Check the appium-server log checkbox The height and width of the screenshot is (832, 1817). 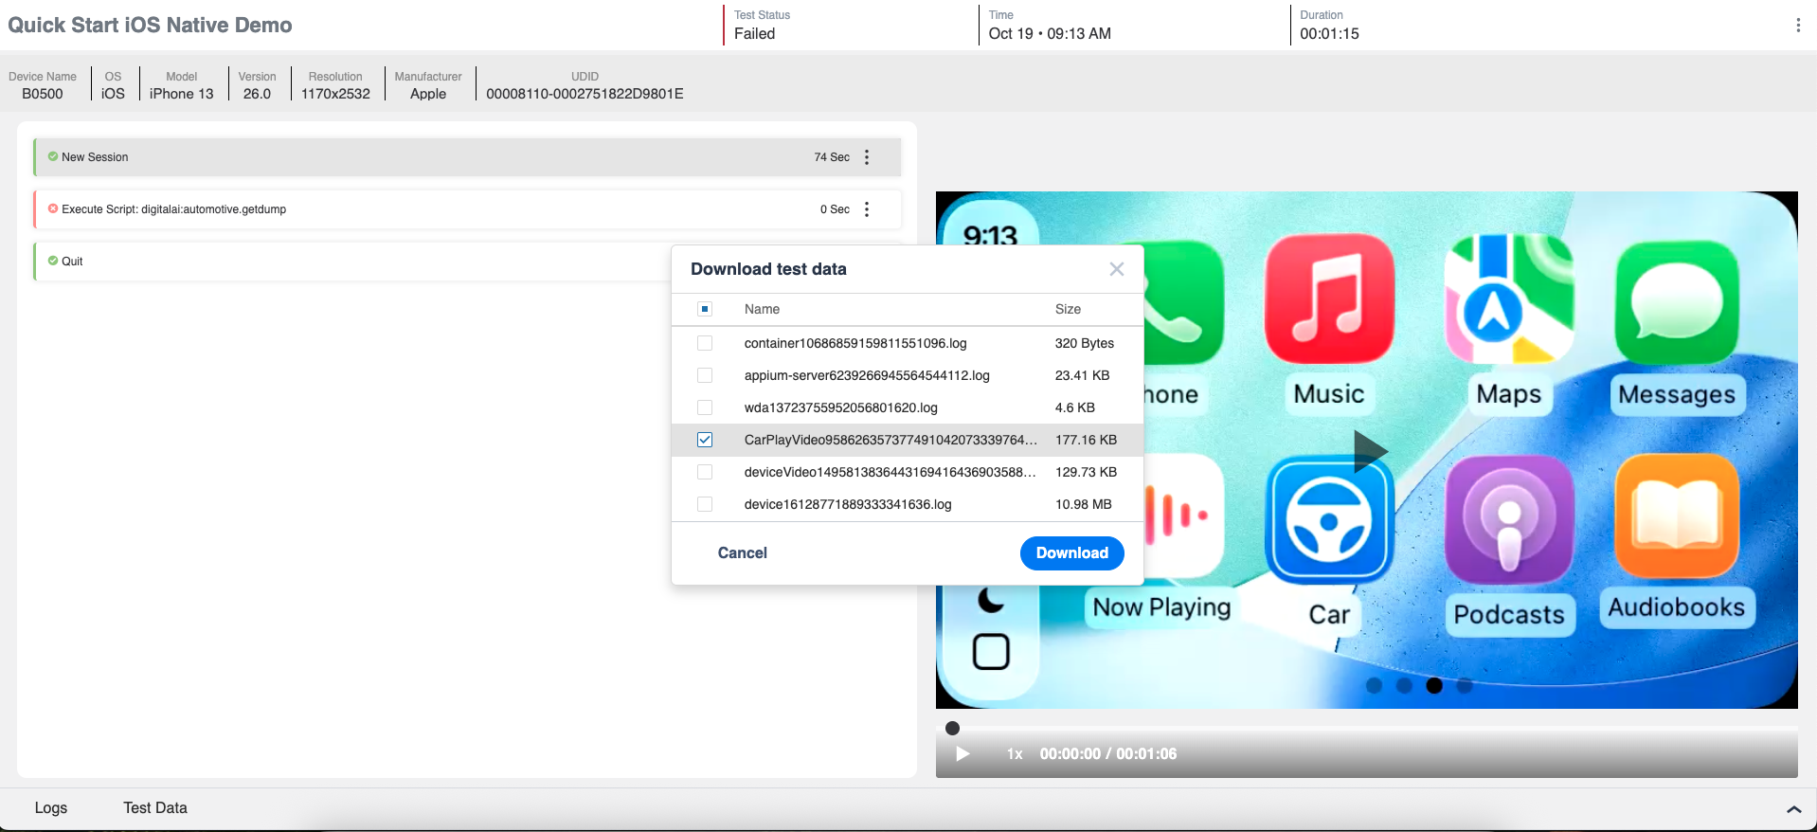pyautogui.click(x=705, y=375)
